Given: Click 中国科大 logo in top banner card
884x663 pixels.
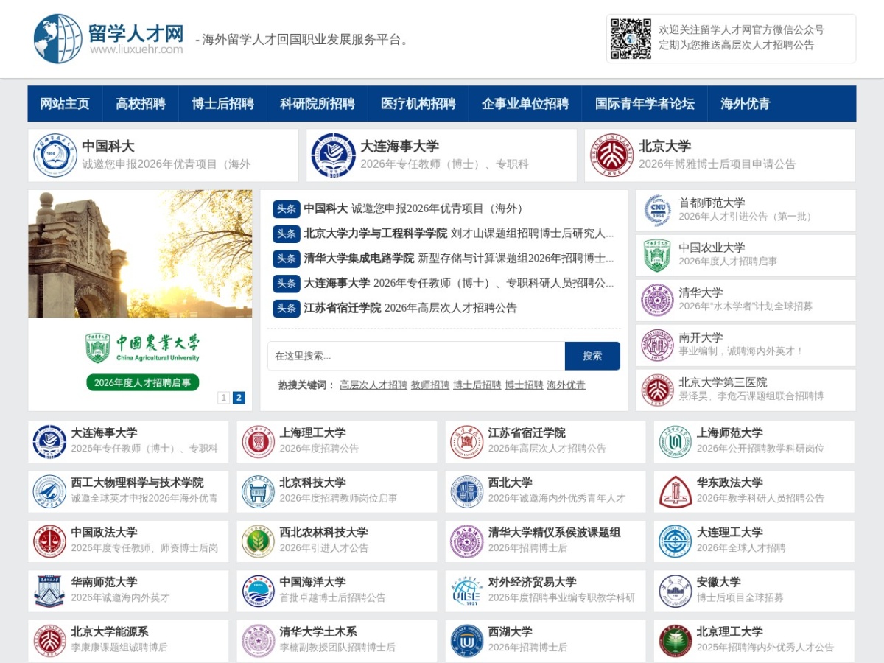Looking at the screenshot, I should (55, 155).
